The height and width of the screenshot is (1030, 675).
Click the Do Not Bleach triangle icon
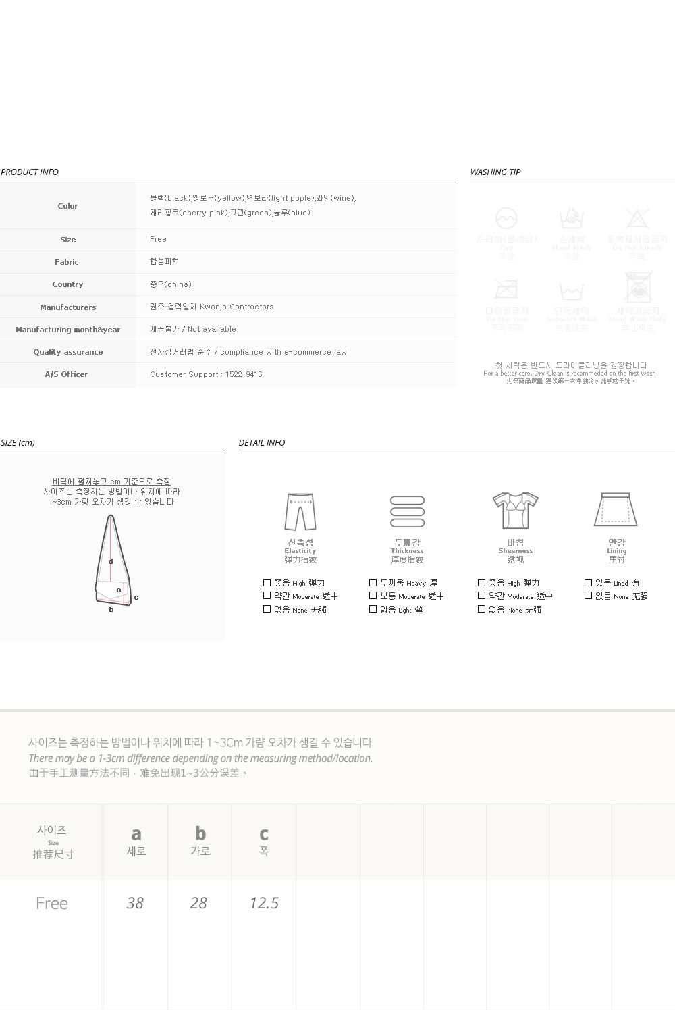coord(637,218)
